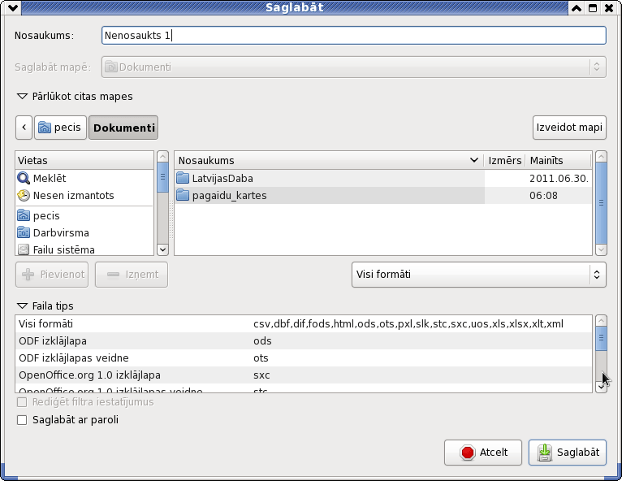Click the Vietas column header
The height and width of the screenshot is (481, 622).
[x=84, y=160]
